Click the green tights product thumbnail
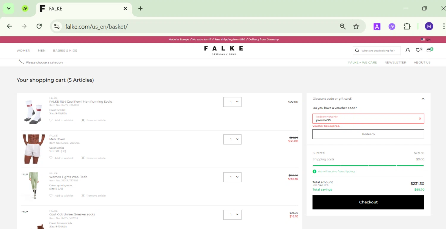446x229 pixels. click(x=34, y=186)
